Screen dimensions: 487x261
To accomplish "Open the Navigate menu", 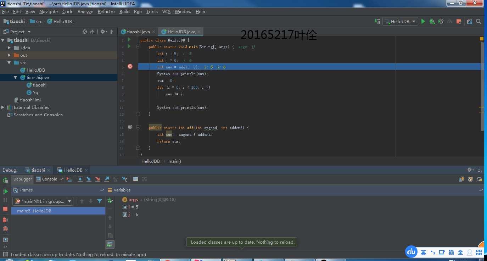I will [x=48, y=11].
